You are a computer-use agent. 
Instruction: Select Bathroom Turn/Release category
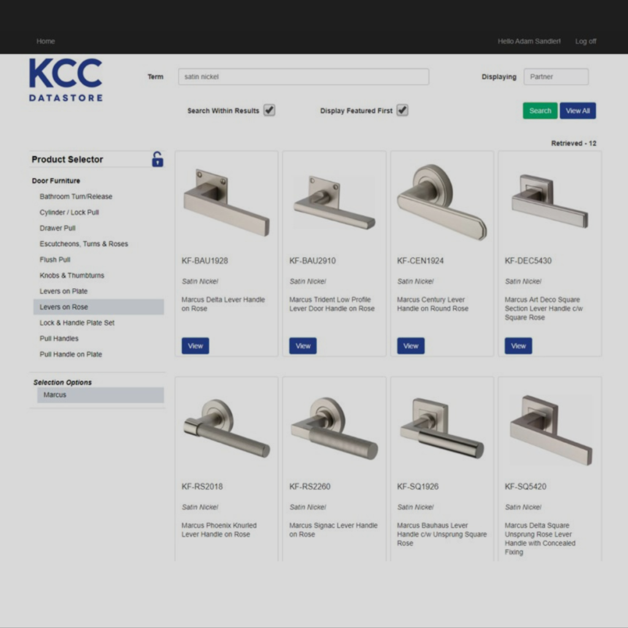[x=75, y=196]
